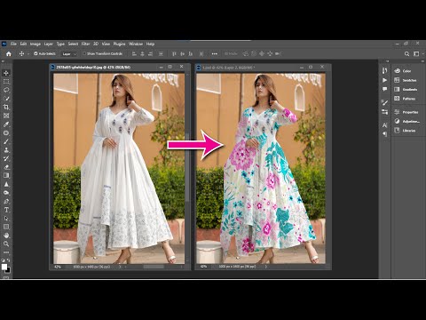The width and height of the screenshot is (426, 320).
Task: Open the Select menu
Action: click(73, 44)
